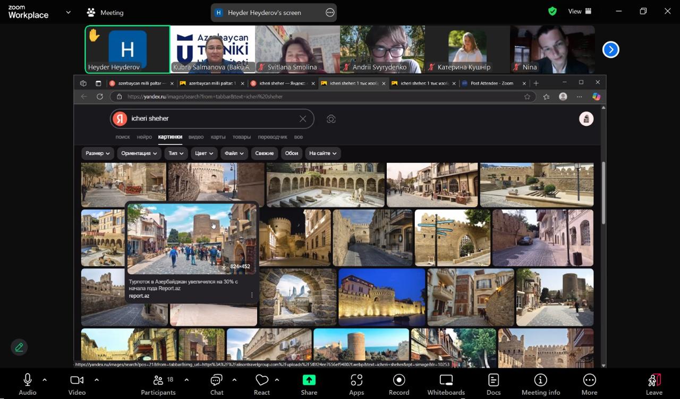Open the Participants list
680x399 pixels.
click(x=158, y=384)
